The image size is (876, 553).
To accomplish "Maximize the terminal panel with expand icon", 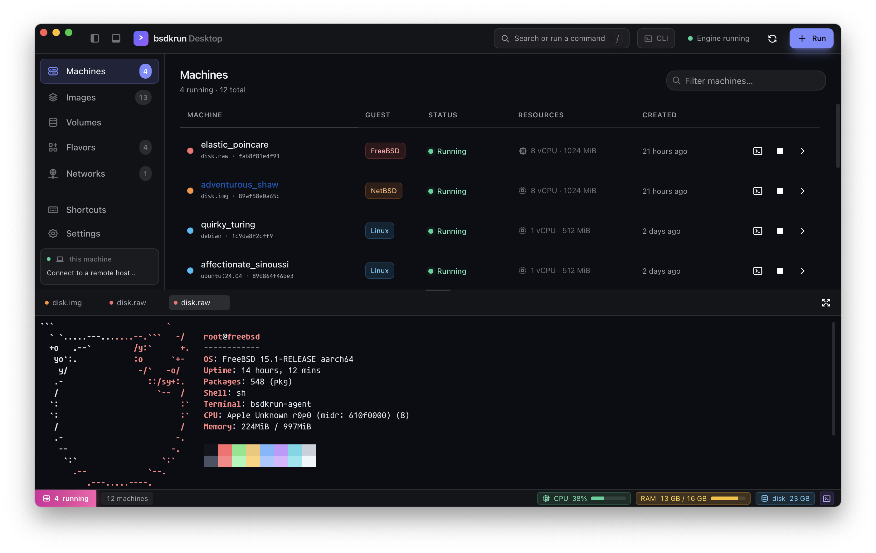I will point(826,303).
